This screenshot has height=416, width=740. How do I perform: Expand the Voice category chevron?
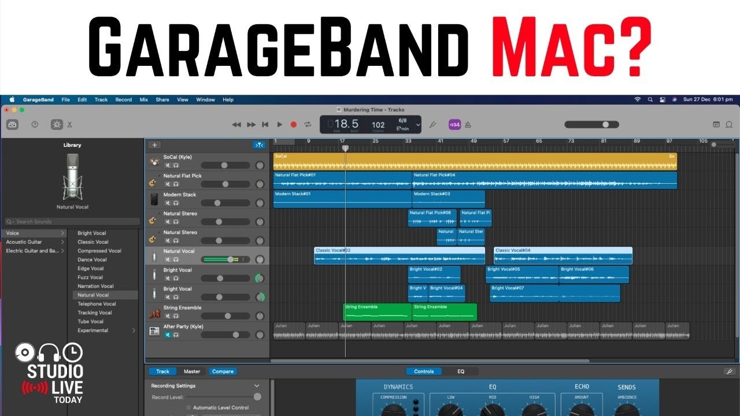coord(62,233)
